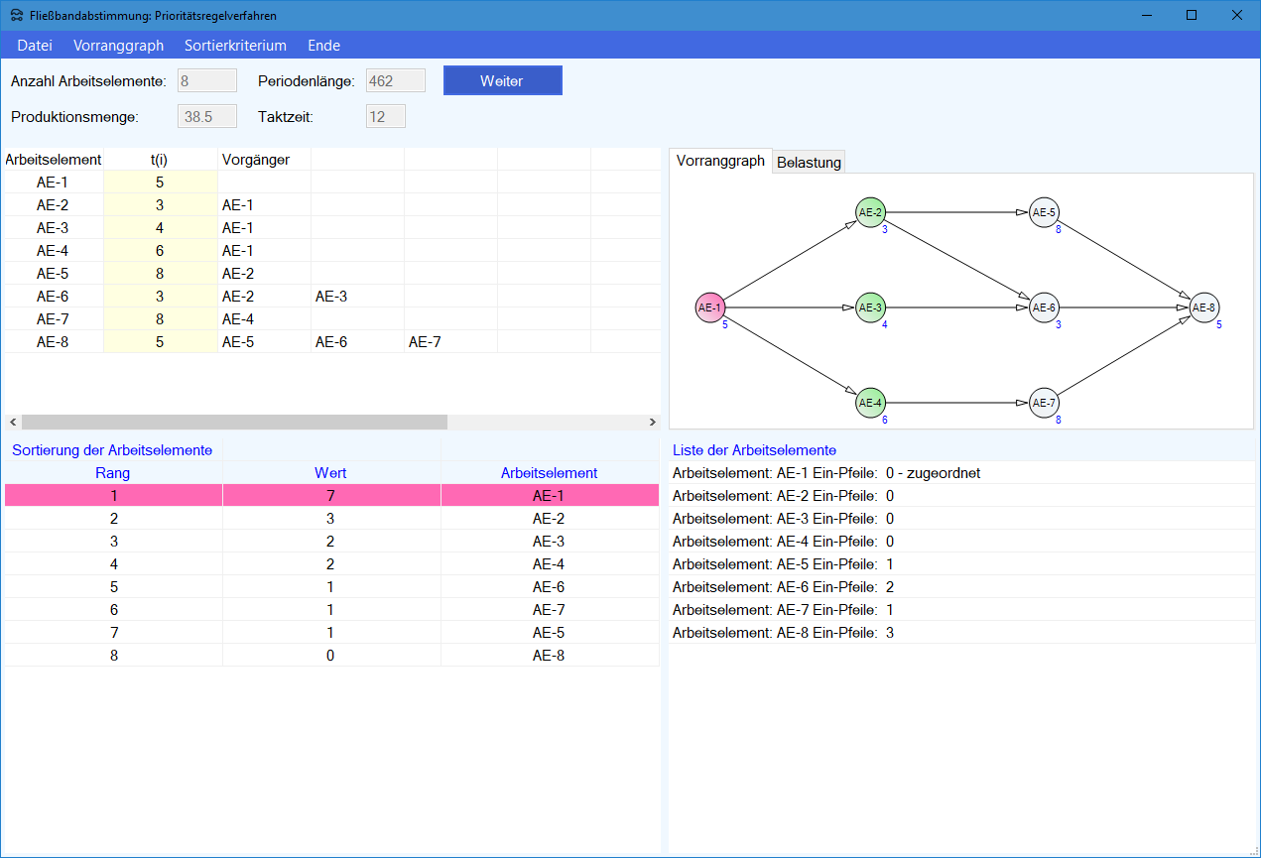Click the Ende menu item
This screenshot has width=1261, height=858.
tap(323, 46)
